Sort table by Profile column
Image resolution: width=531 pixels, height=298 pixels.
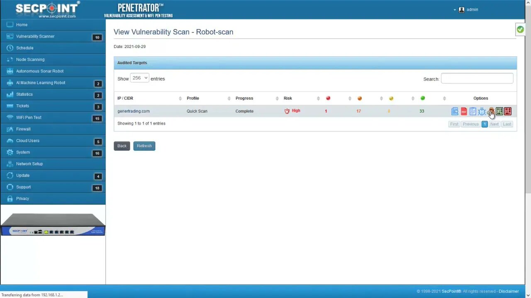pyautogui.click(x=207, y=98)
